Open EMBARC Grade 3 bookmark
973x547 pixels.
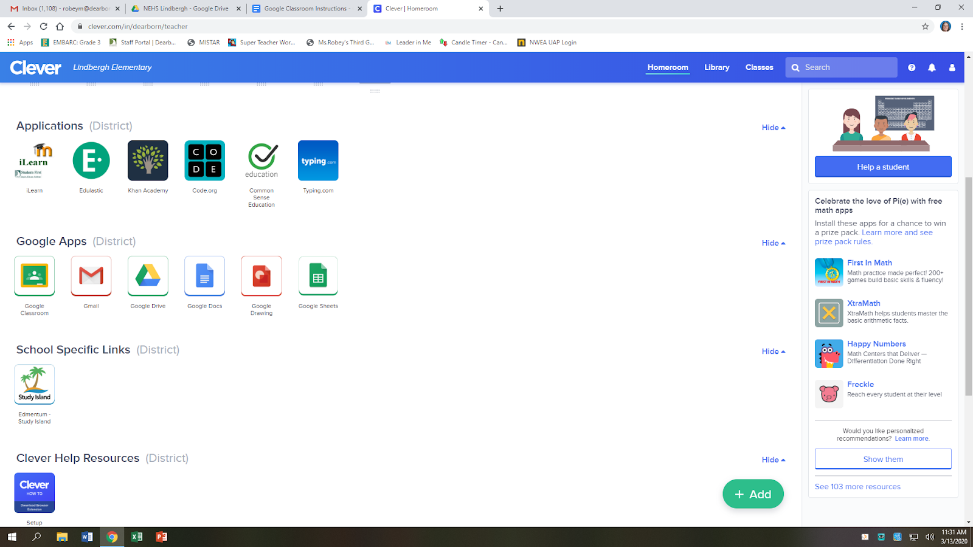(x=71, y=43)
